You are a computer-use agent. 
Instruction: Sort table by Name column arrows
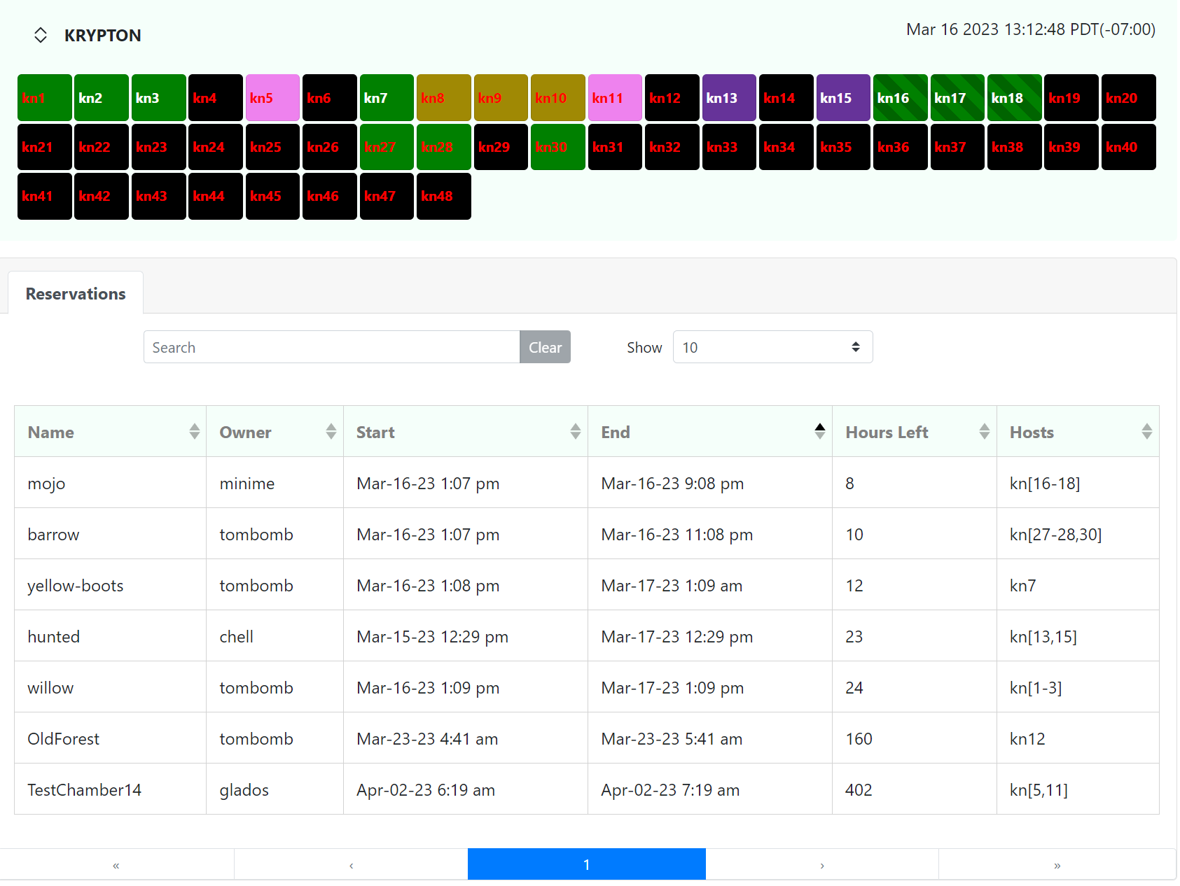point(194,432)
